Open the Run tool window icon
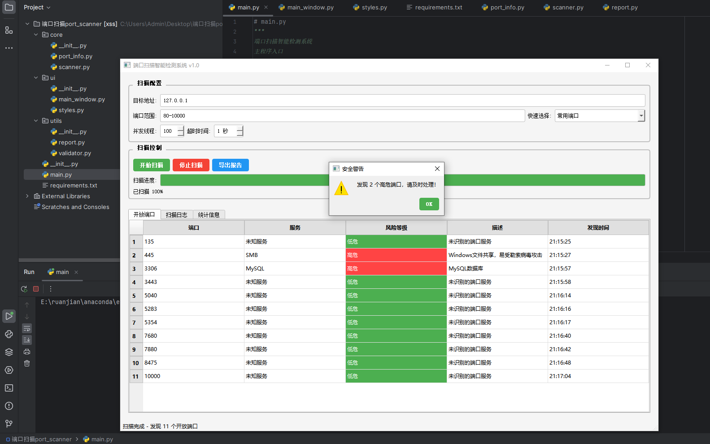710x444 pixels. (9, 316)
